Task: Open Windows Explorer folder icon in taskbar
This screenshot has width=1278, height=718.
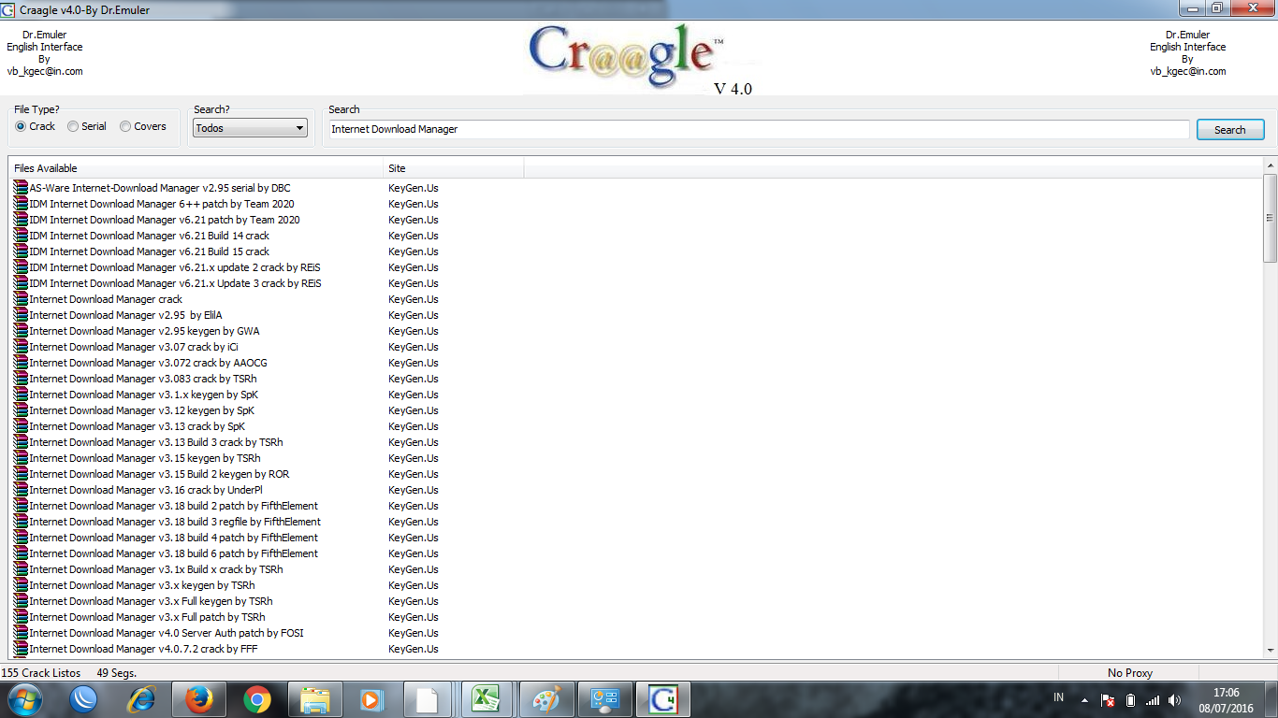Action: (315, 699)
